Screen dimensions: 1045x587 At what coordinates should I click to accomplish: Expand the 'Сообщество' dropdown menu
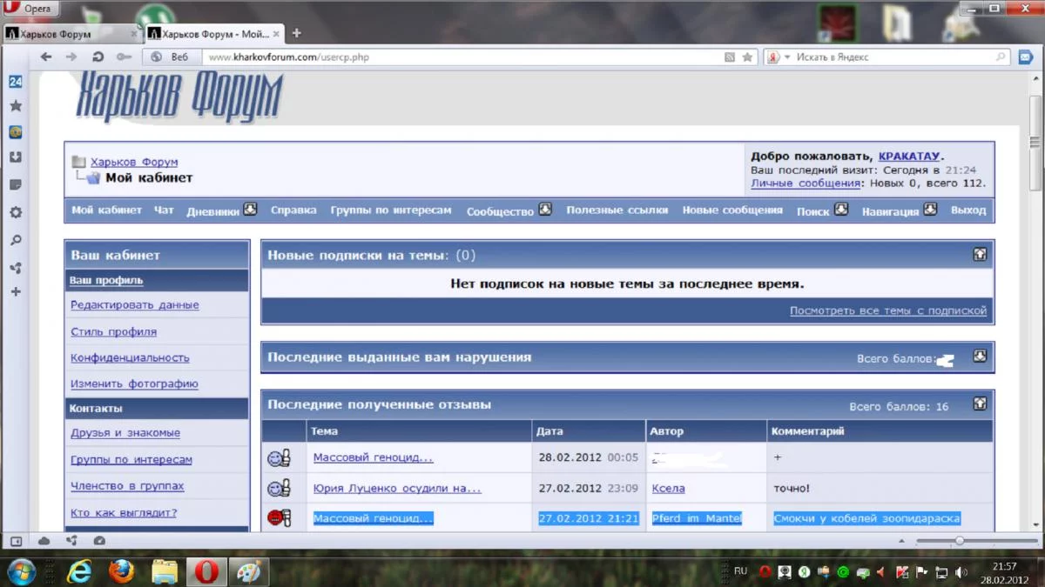pos(545,210)
